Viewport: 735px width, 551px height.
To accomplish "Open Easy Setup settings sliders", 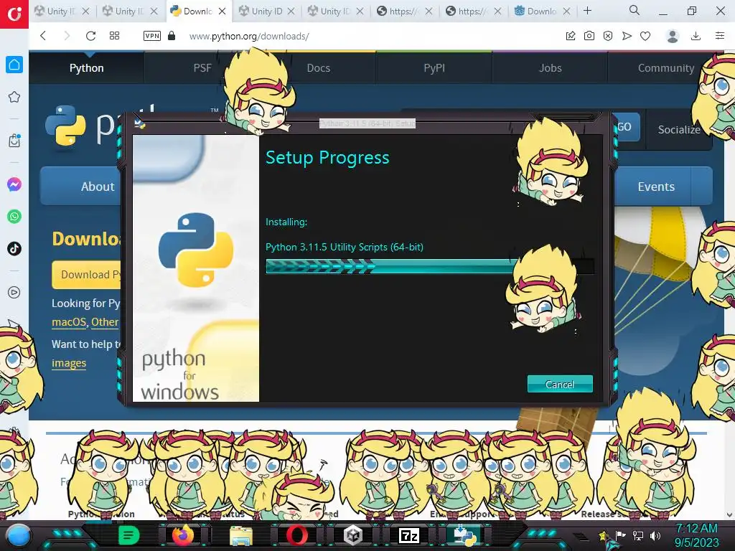I will pyautogui.click(x=720, y=36).
